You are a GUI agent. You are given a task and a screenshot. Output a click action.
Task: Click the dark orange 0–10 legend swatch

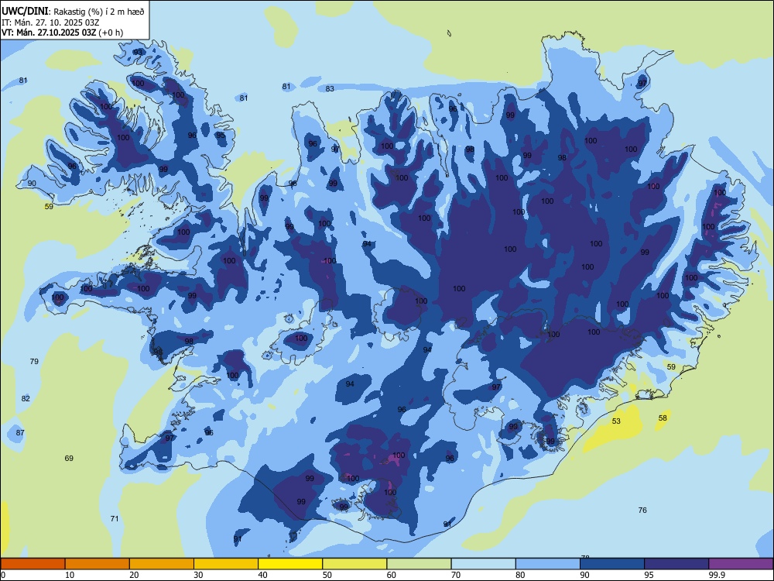[33, 564]
